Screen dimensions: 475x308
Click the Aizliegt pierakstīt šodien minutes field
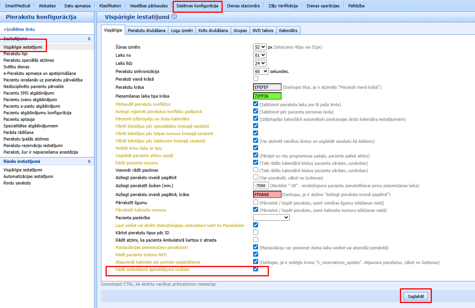tap(261, 186)
